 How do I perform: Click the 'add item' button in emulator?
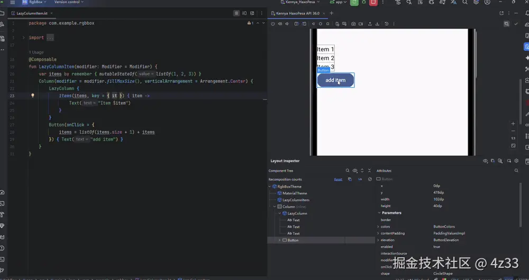pos(335,80)
